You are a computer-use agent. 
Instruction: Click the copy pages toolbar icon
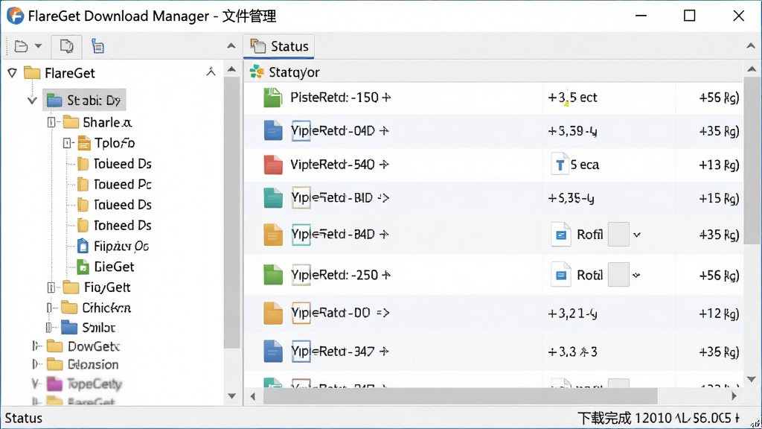tap(66, 46)
